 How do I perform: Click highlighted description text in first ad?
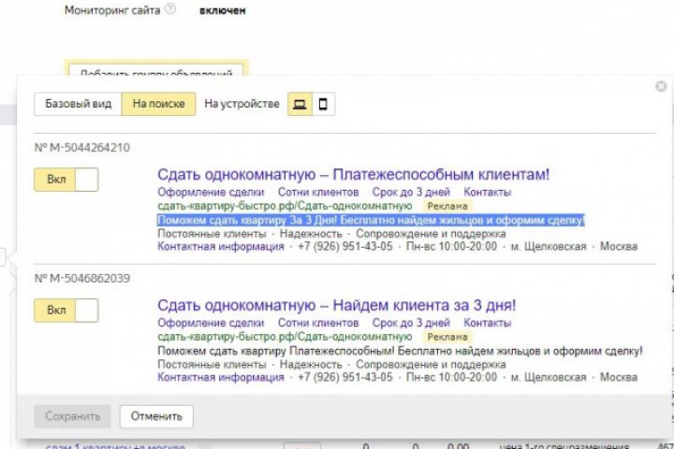(371, 221)
